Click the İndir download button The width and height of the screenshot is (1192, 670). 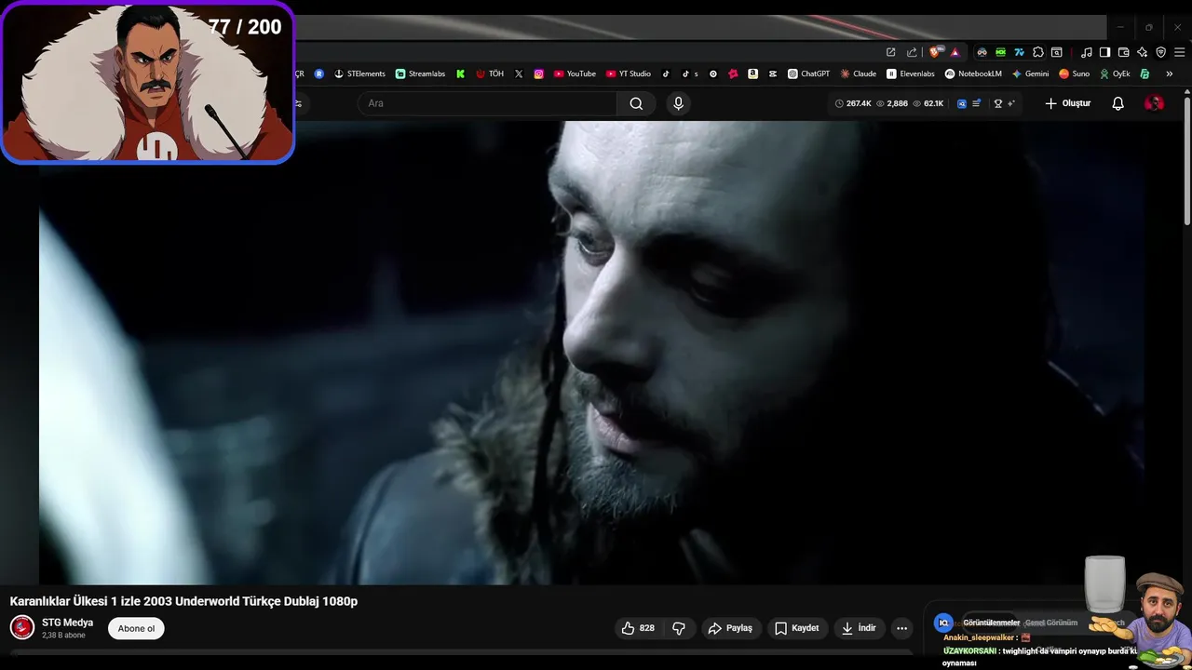(x=859, y=628)
